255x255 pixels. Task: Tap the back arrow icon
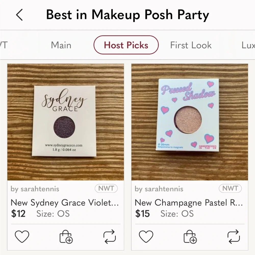pyautogui.click(x=19, y=15)
